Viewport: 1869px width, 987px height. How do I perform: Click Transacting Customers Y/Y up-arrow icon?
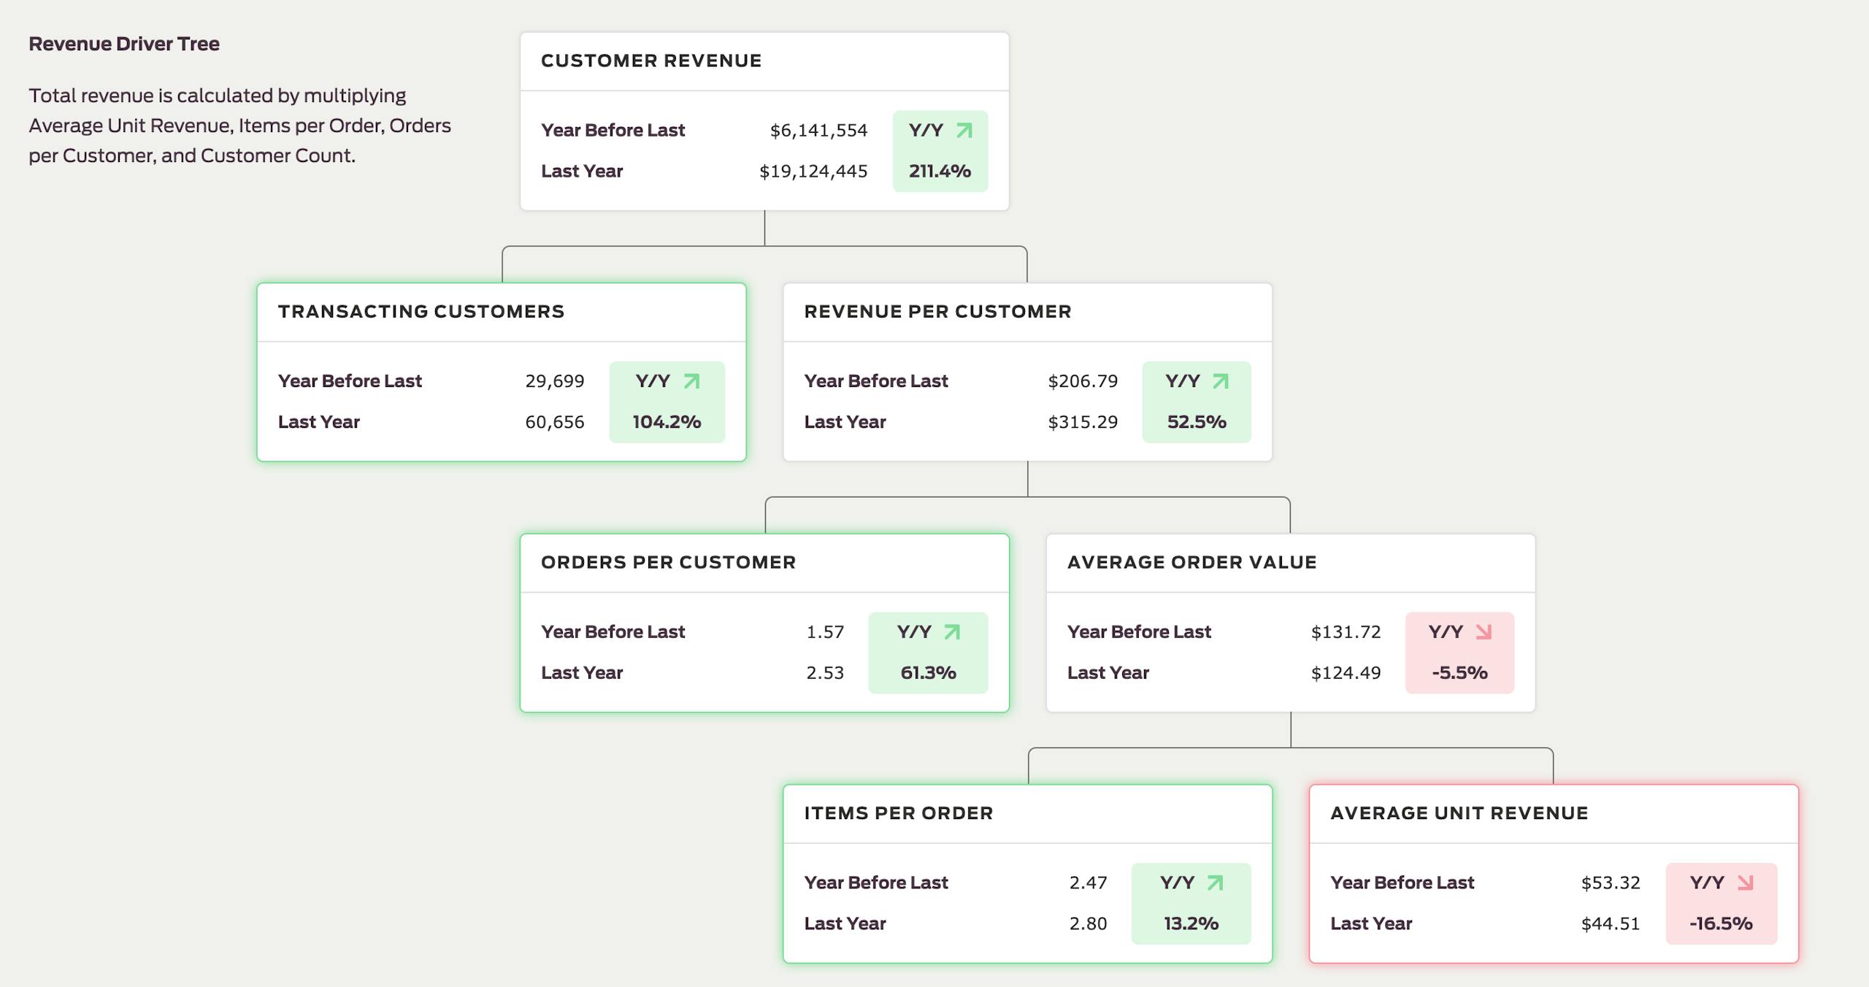coord(691,381)
